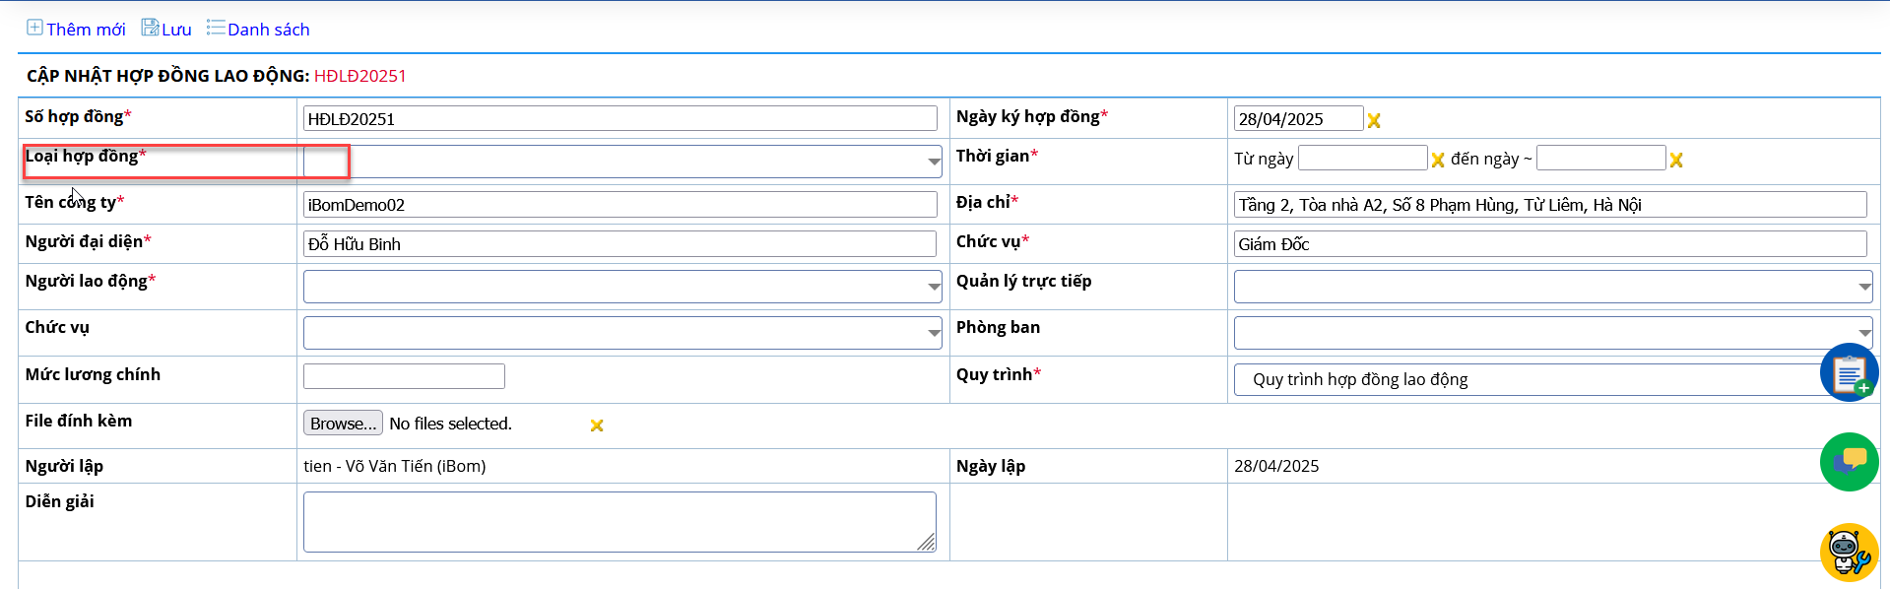Click into the Diễn giải text area

pos(619,522)
